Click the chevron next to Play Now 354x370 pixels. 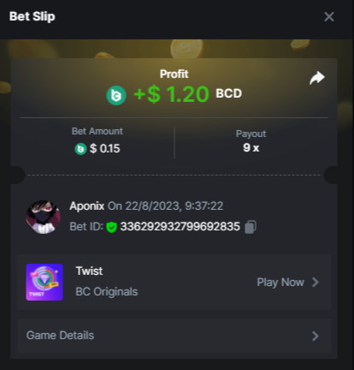click(x=315, y=282)
